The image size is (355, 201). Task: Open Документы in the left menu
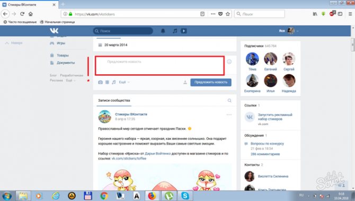point(65,63)
